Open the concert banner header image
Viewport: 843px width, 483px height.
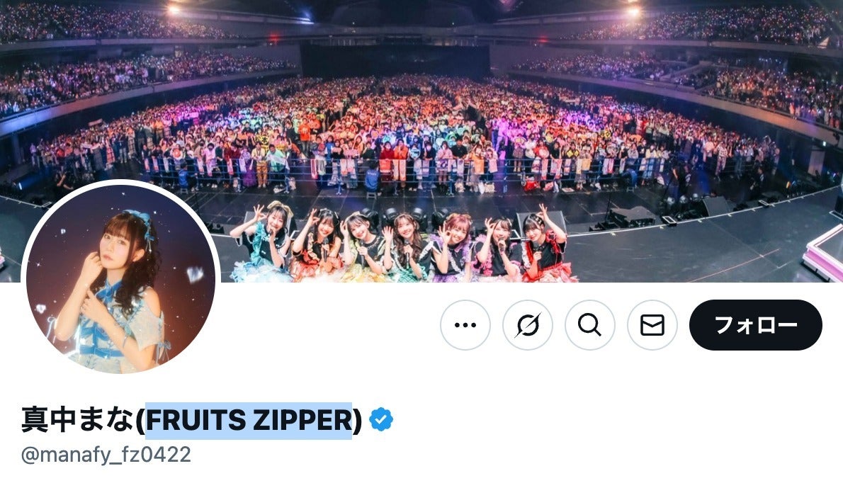[421, 141]
